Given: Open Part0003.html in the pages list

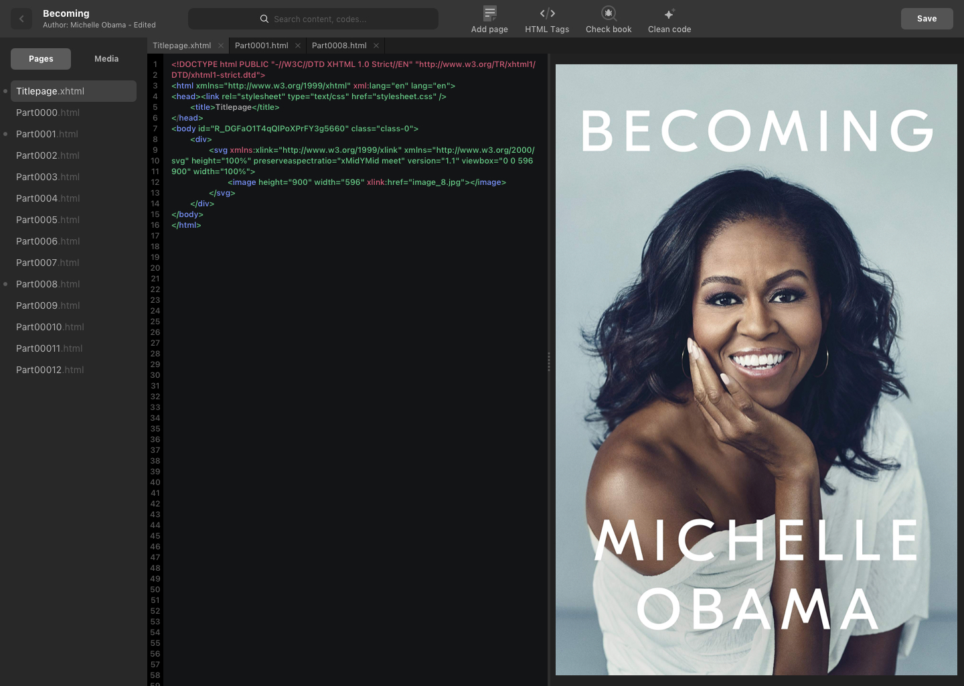Looking at the screenshot, I should 74,177.
